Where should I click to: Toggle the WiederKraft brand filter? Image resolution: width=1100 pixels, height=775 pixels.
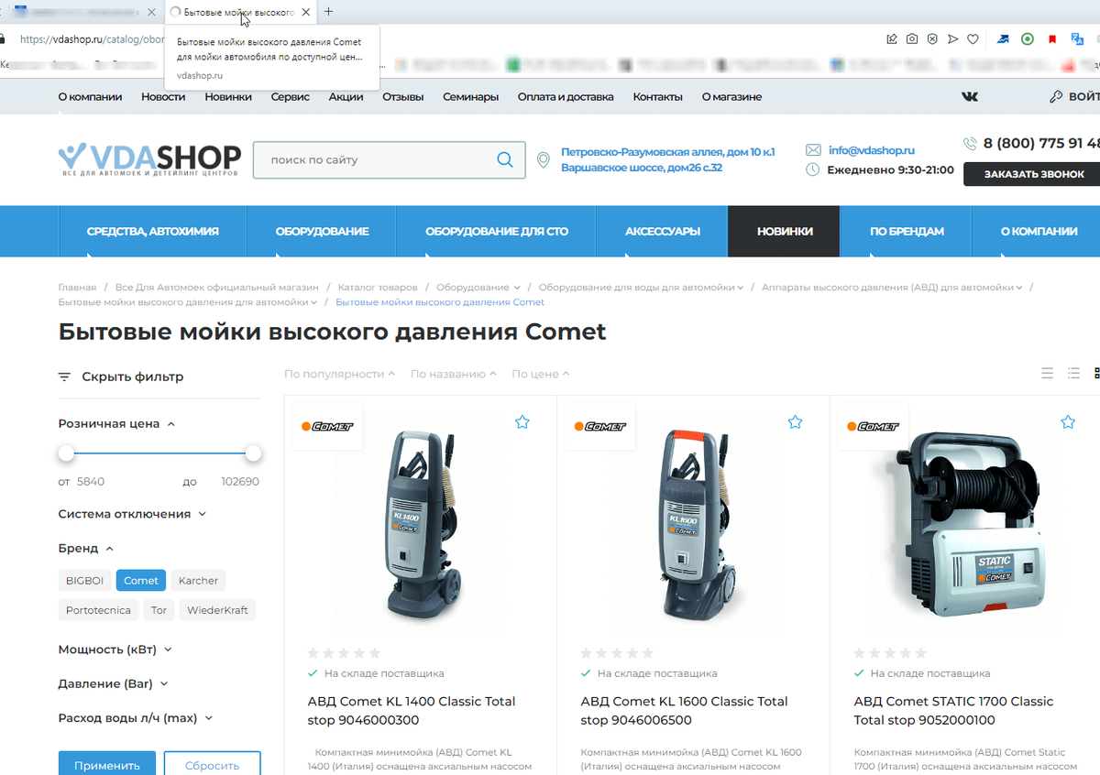217,610
